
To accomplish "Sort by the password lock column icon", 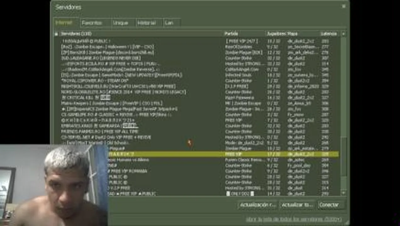I will tap(56, 34).
